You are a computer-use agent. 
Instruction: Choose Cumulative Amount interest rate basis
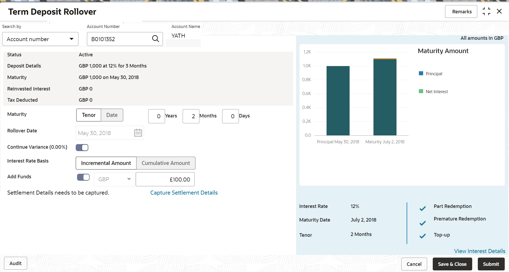(x=166, y=163)
